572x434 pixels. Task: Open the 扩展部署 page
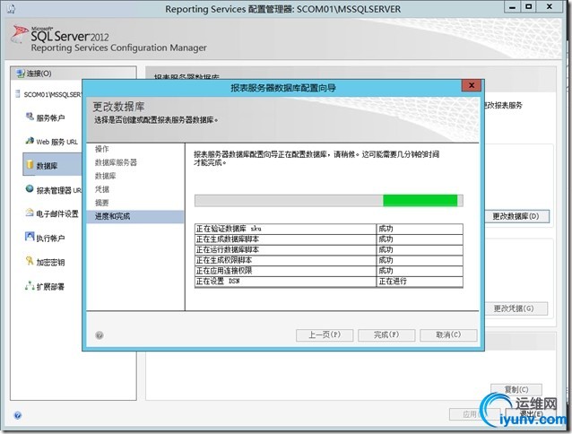tap(50, 287)
